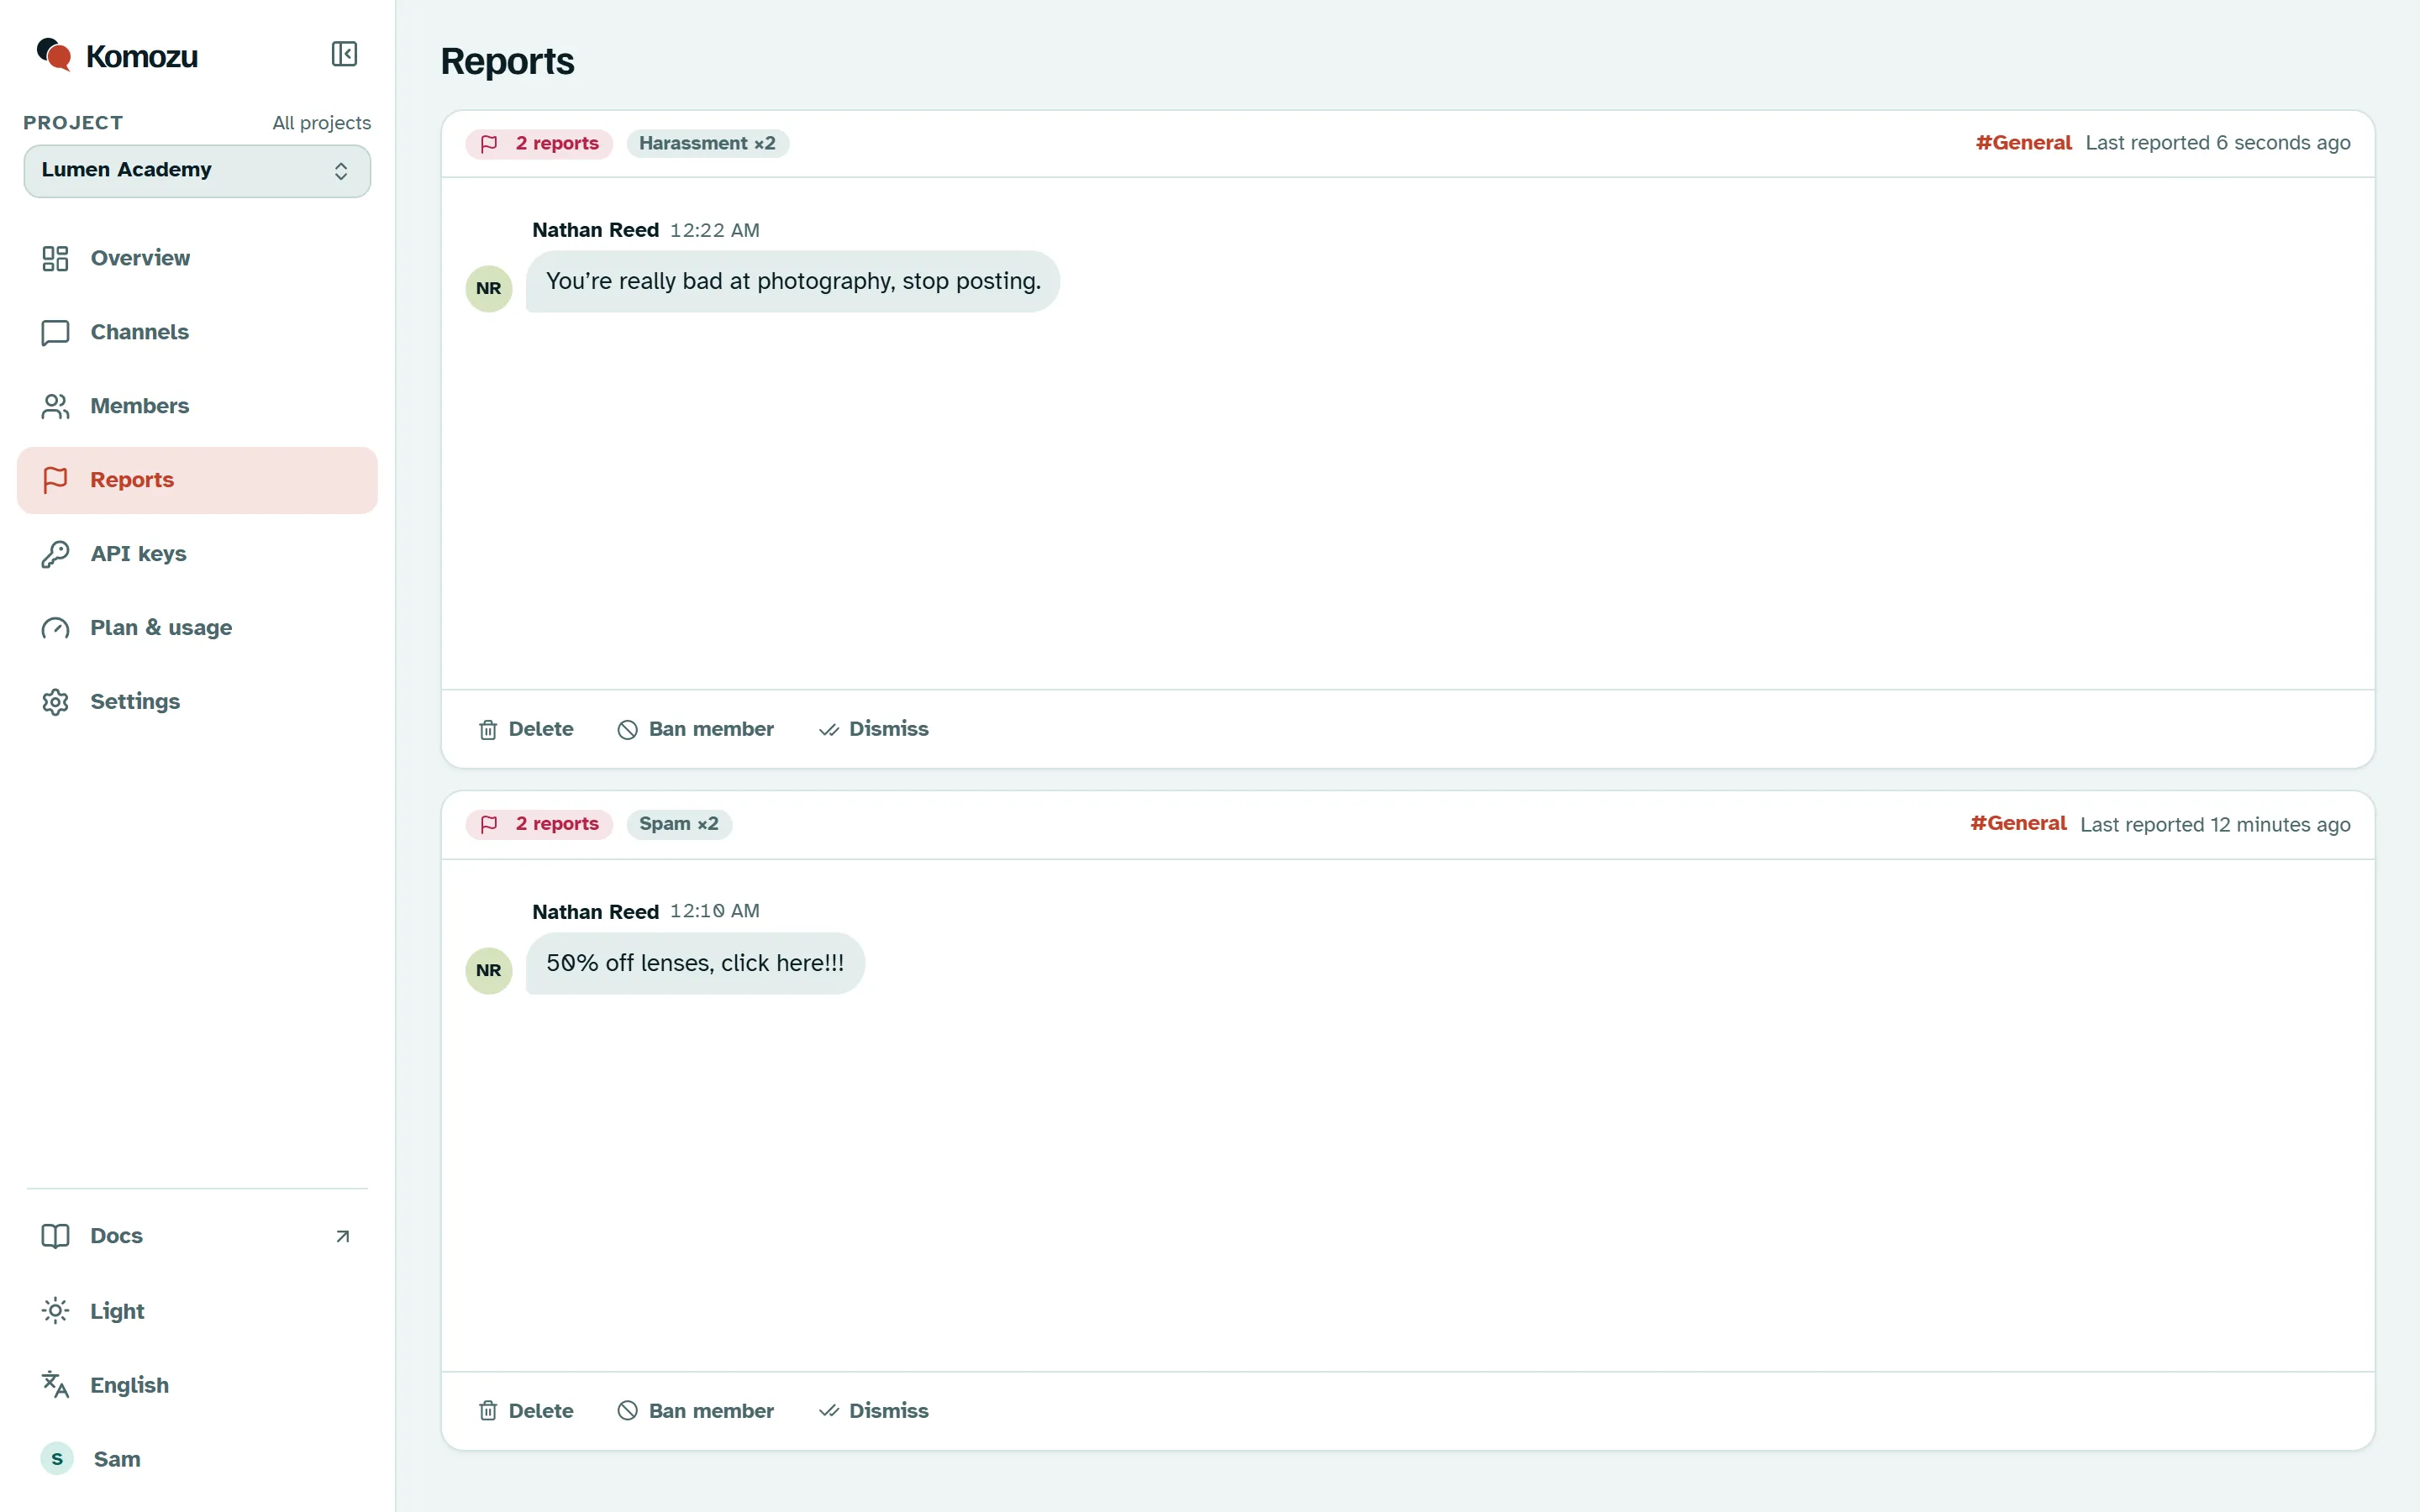Delete the spam reported message
The height and width of the screenshot is (1512, 2420).
526,1411
